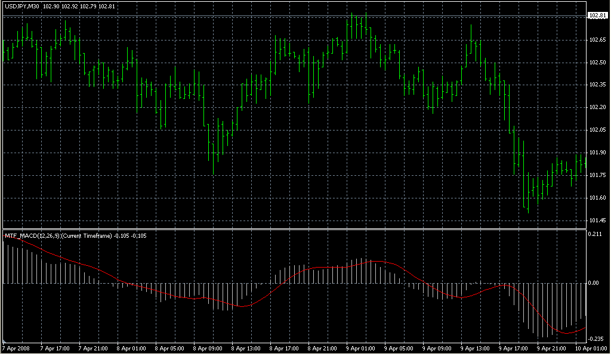Click the USDJPY,M30 chart title text

[22, 7]
